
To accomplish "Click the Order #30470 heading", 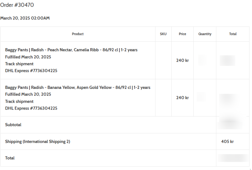I will click(17, 5).
